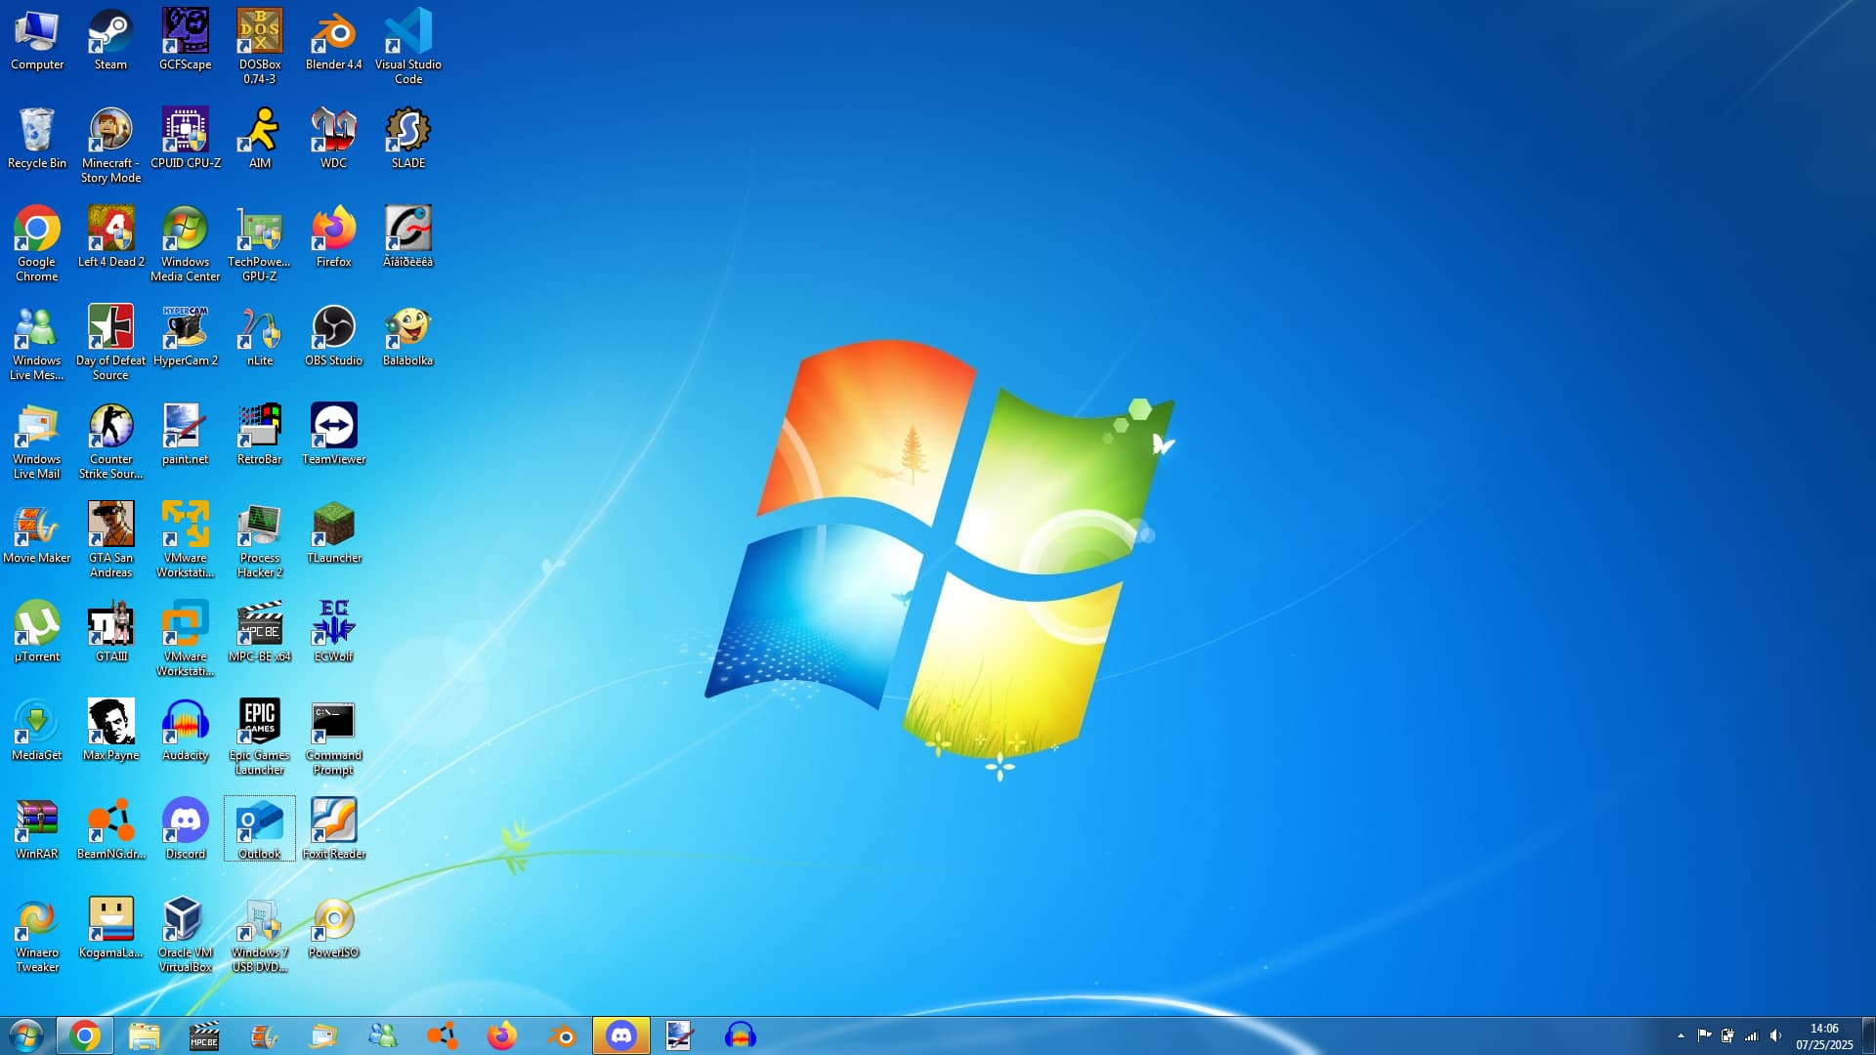Screen dimensions: 1876x1055
Task: Click the network signal tray icon
Action: pos(1751,1035)
